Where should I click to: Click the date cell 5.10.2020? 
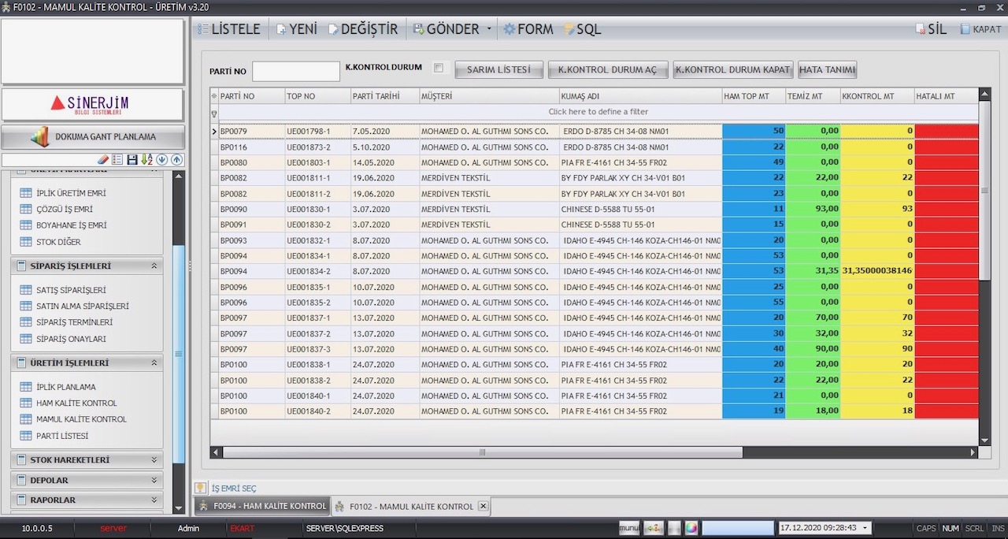(384, 147)
